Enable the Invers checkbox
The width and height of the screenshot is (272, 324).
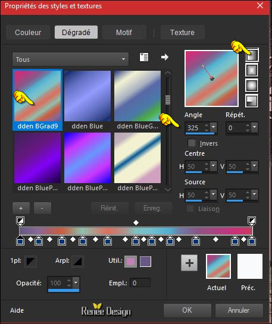(x=192, y=143)
